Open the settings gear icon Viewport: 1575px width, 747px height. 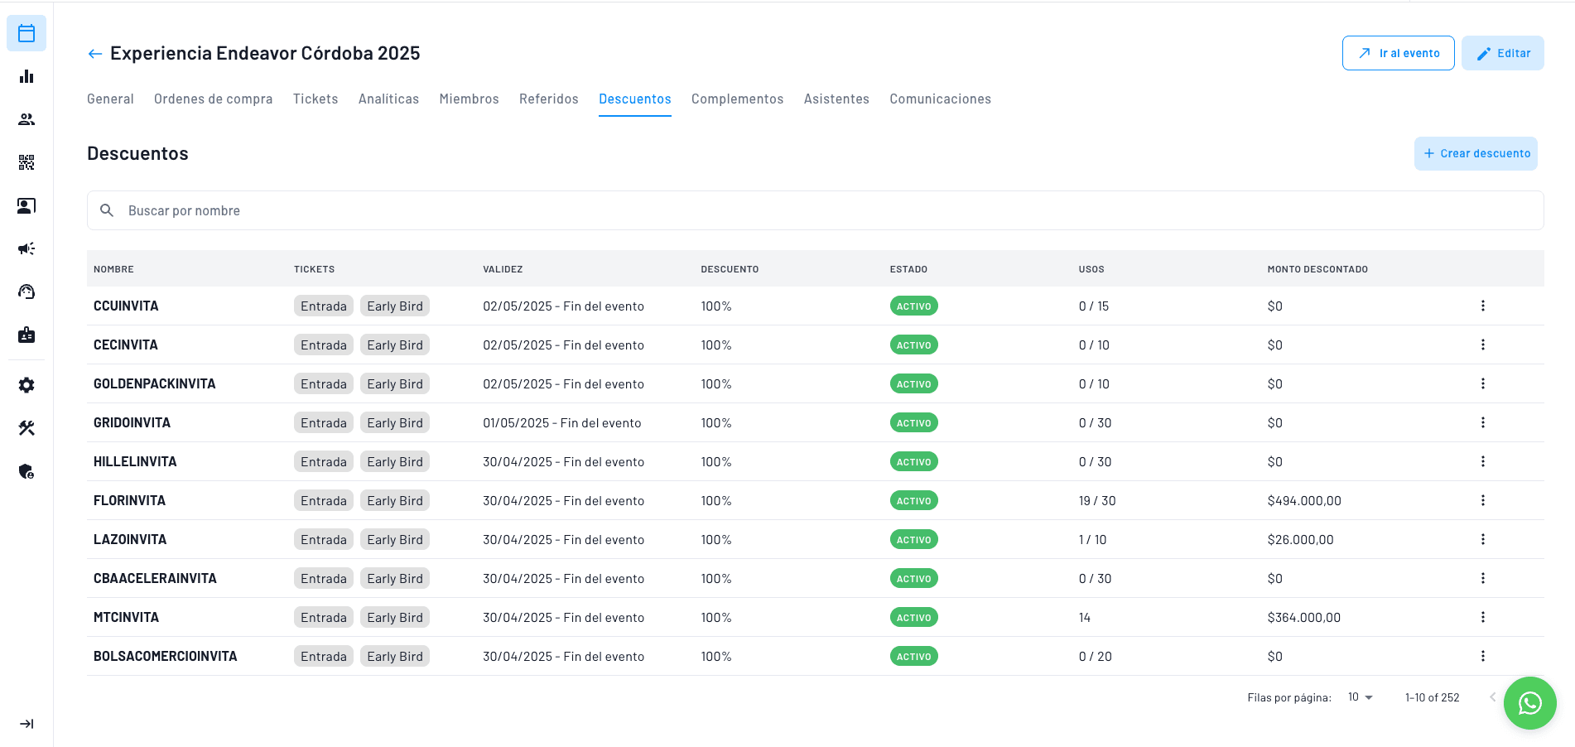click(x=26, y=384)
